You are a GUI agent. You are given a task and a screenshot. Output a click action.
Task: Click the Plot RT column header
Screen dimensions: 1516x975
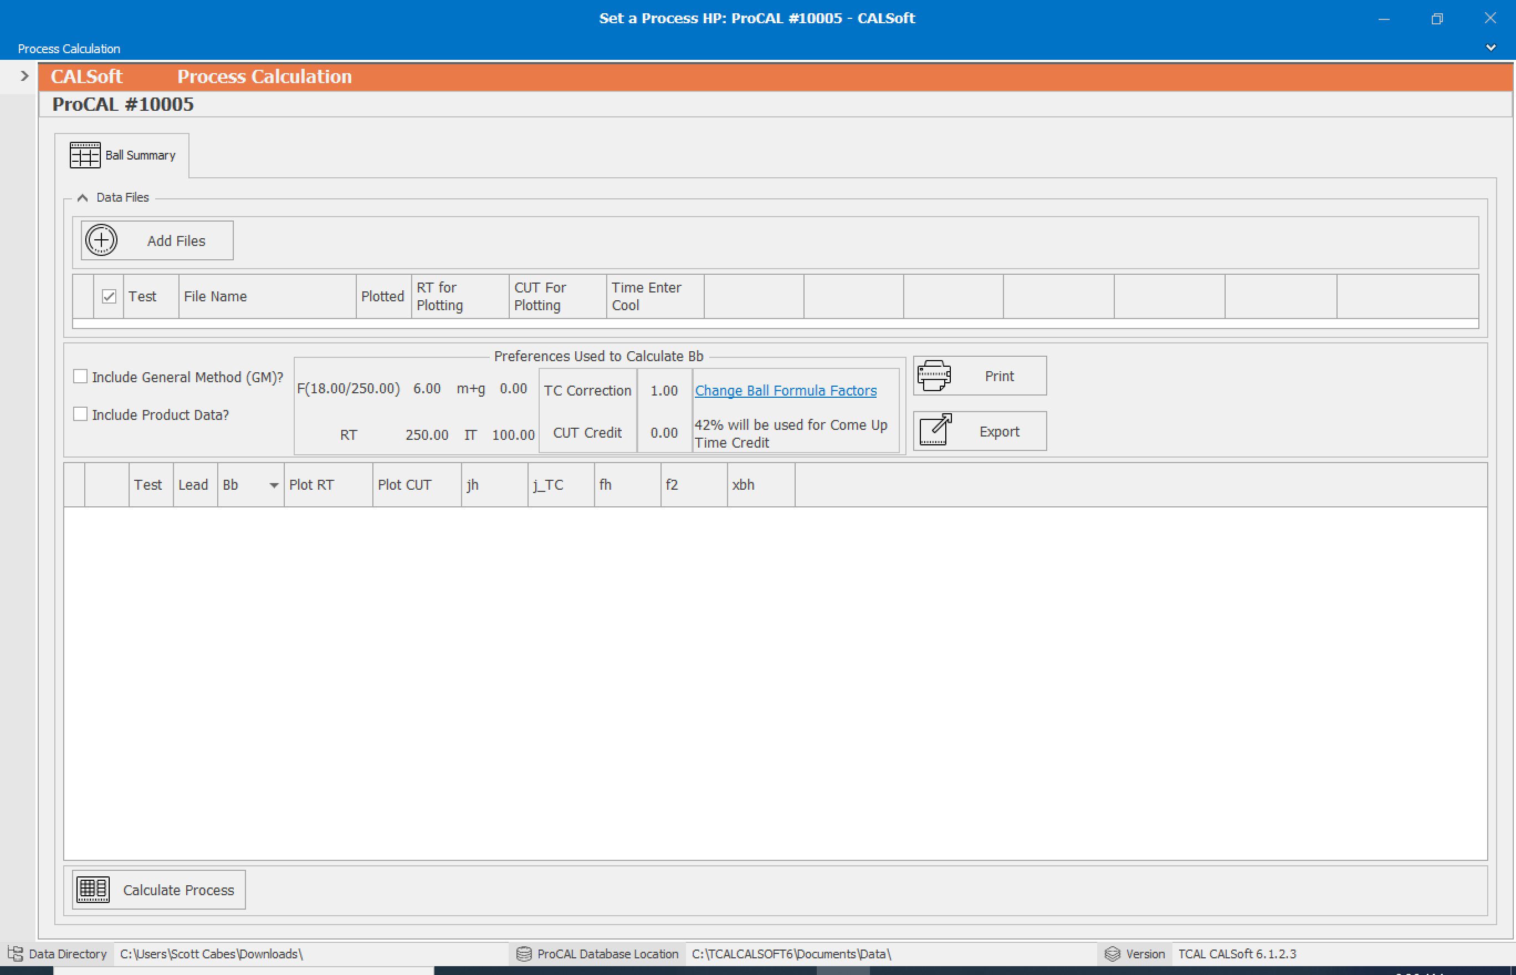[329, 485]
